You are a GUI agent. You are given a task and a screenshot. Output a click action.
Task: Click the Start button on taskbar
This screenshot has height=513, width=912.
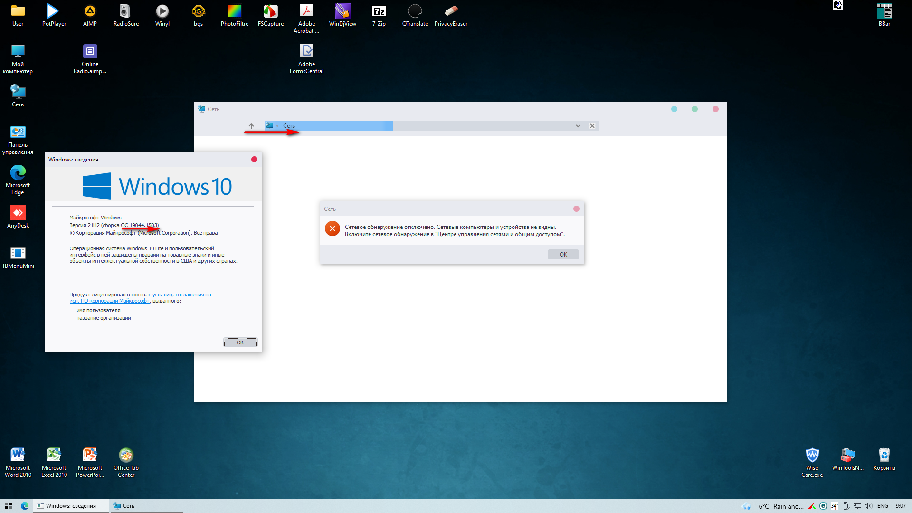(8, 506)
